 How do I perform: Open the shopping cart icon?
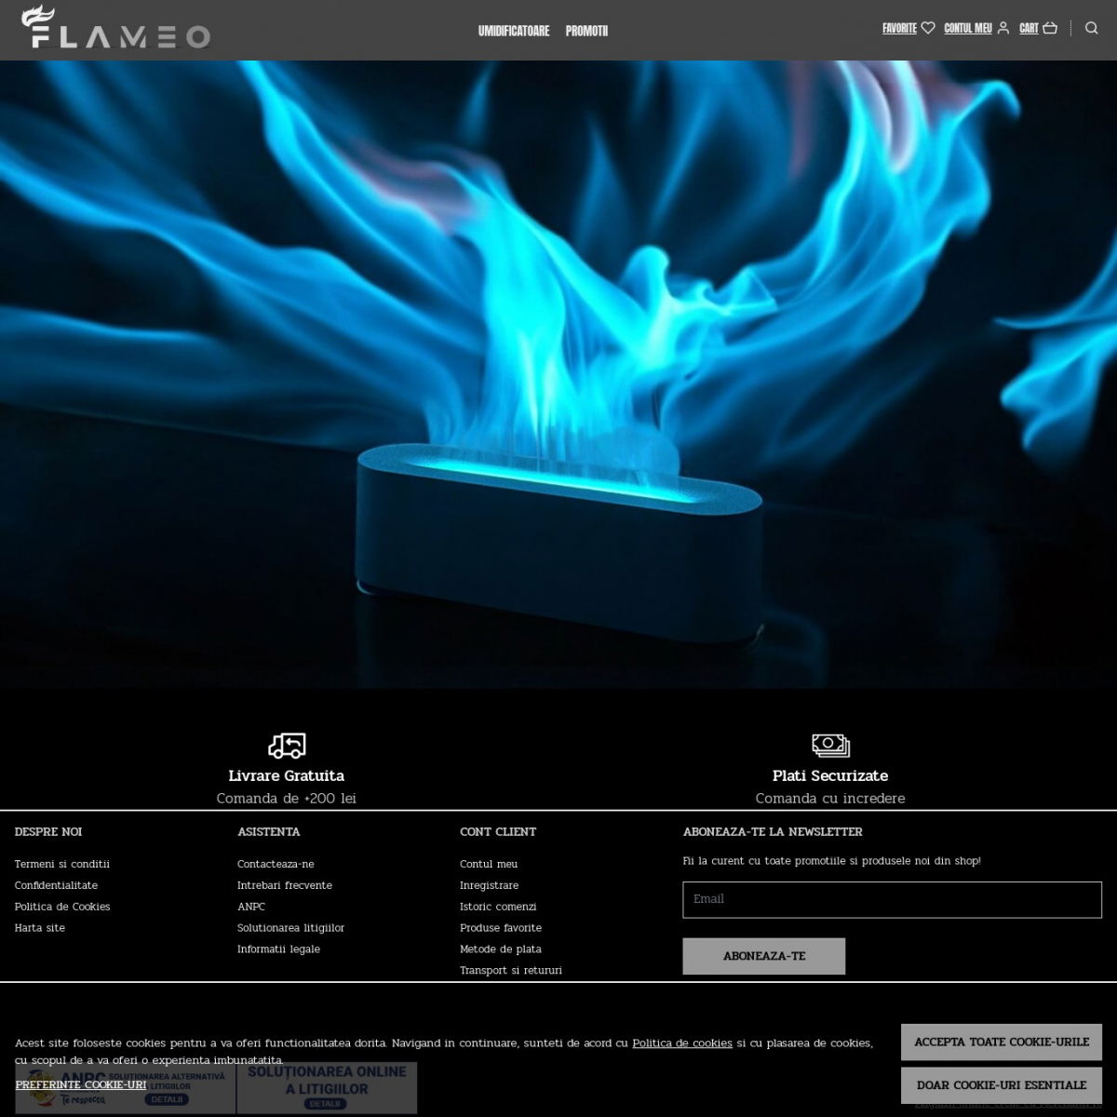pos(1050,28)
